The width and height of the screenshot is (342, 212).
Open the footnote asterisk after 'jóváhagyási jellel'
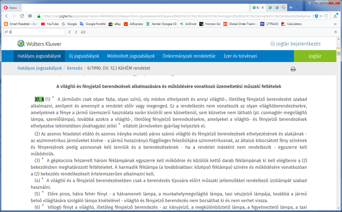coord(119,124)
